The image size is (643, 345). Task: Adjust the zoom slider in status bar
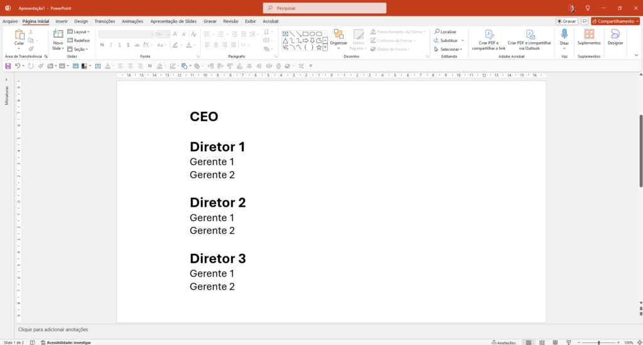[598, 342]
